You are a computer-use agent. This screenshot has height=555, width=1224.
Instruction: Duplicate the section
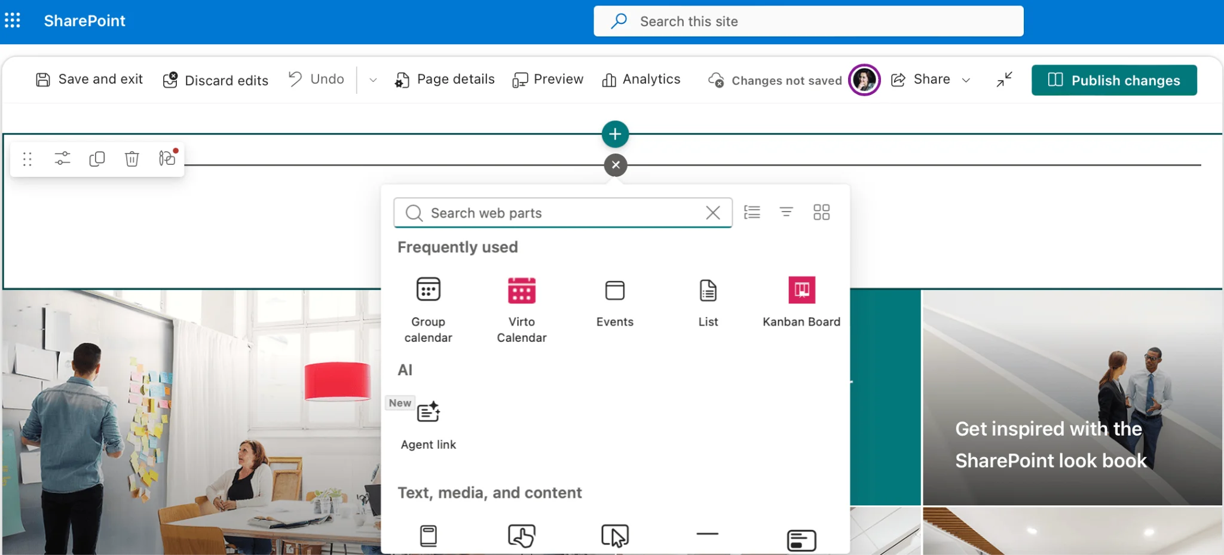click(x=97, y=158)
